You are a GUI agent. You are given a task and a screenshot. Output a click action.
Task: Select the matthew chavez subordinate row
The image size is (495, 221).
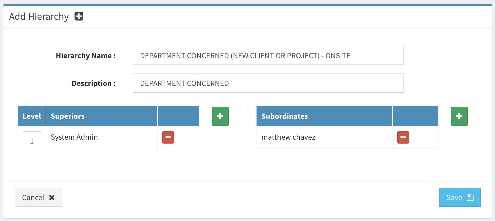tap(288, 137)
